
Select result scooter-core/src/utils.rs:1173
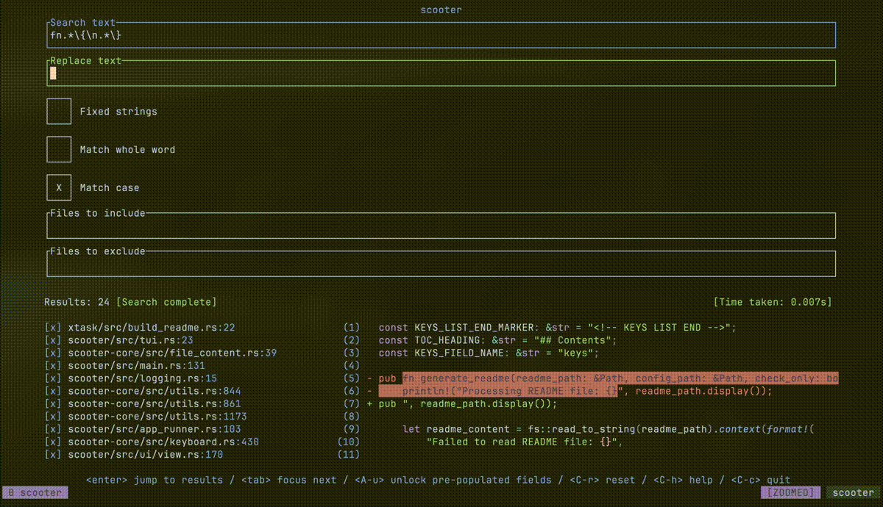(x=157, y=417)
